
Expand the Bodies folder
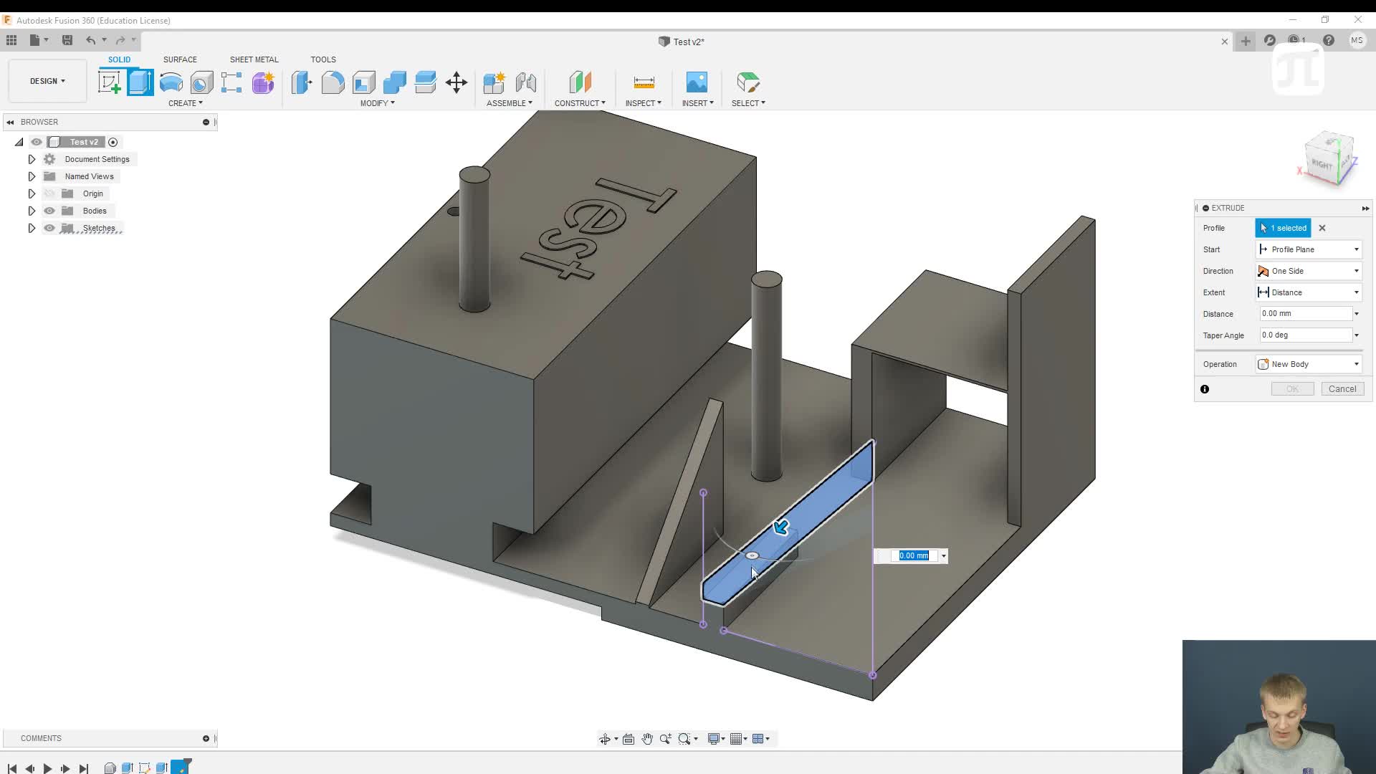click(32, 211)
